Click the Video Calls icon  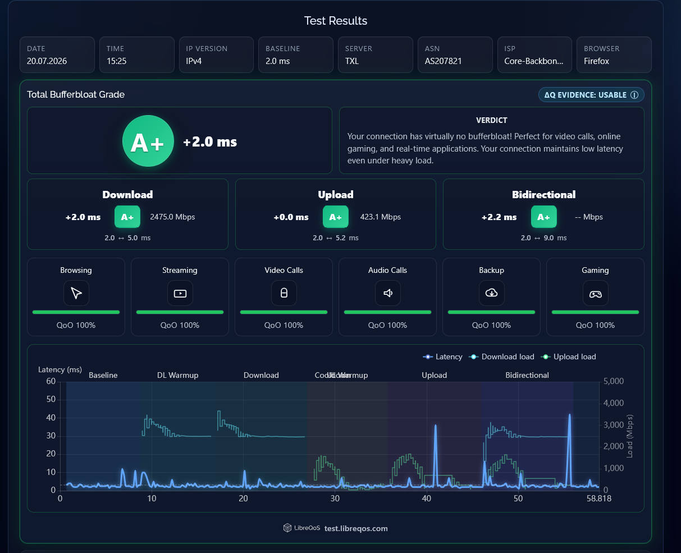(x=284, y=293)
